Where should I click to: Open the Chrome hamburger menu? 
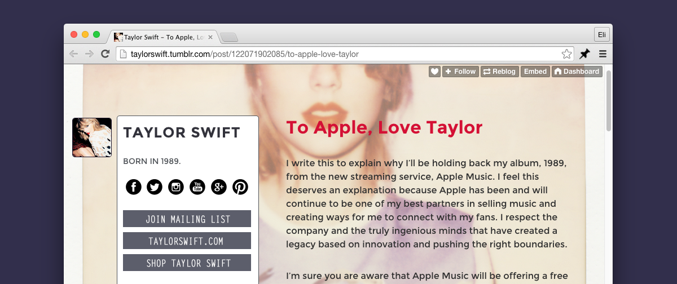(603, 54)
